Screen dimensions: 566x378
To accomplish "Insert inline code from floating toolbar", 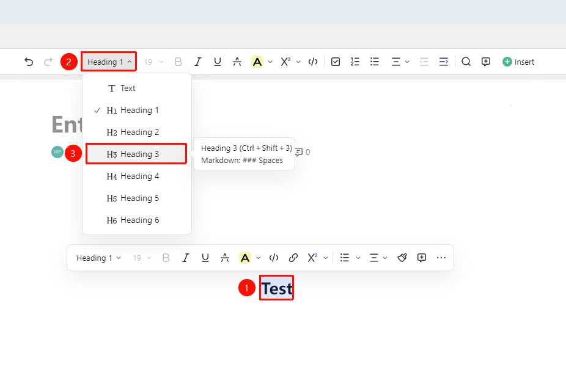I will [x=274, y=258].
